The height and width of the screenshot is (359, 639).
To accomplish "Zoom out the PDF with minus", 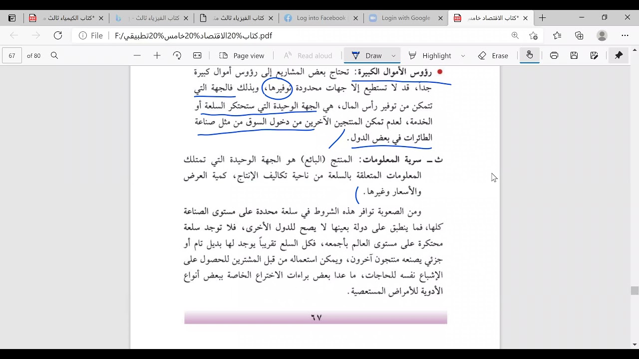I will pyautogui.click(x=137, y=55).
